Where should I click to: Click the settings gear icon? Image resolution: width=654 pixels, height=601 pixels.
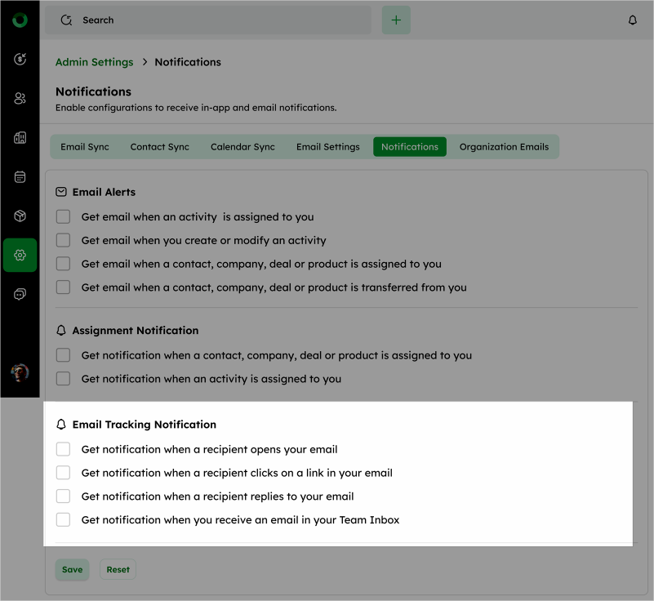(20, 255)
